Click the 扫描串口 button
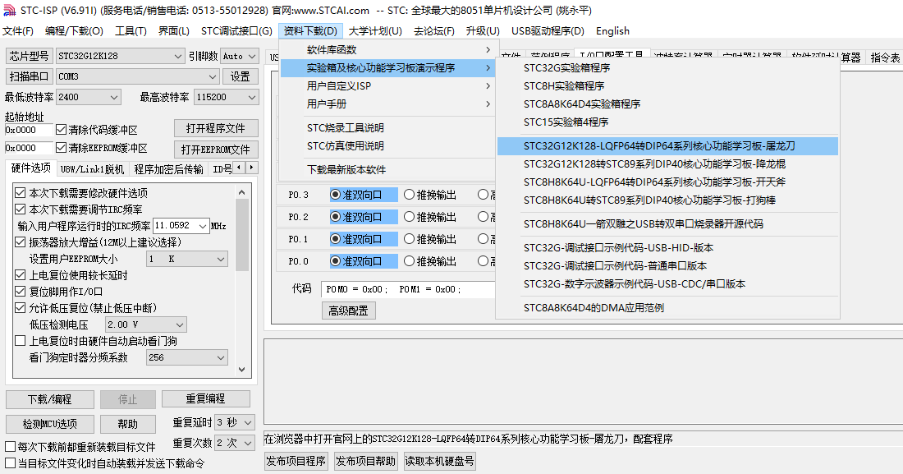This screenshot has width=903, height=474. (x=29, y=76)
